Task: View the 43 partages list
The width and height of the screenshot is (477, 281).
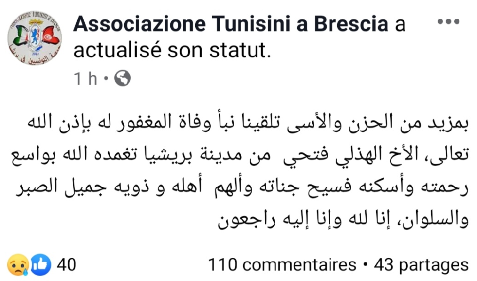Action: (x=422, y=264)
